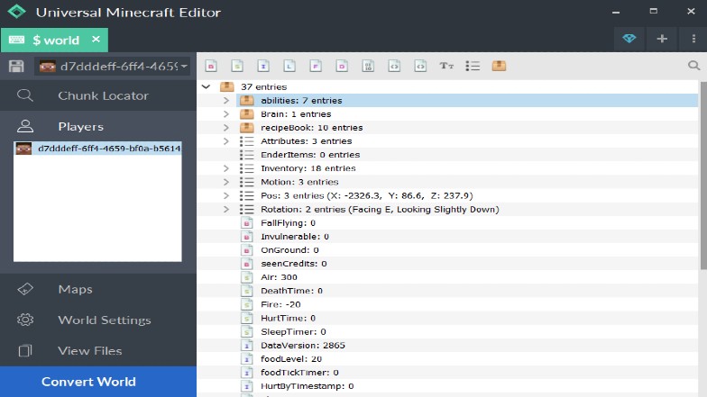The image size is (707, 397).
Task: Click the Maps icon in sidebar
Action: tap(25, 289)
